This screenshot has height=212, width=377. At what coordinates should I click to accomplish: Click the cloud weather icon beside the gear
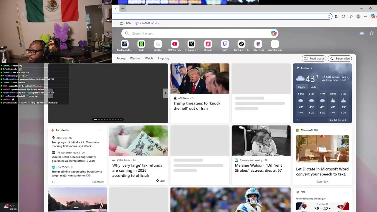click(x=362, y=33)
